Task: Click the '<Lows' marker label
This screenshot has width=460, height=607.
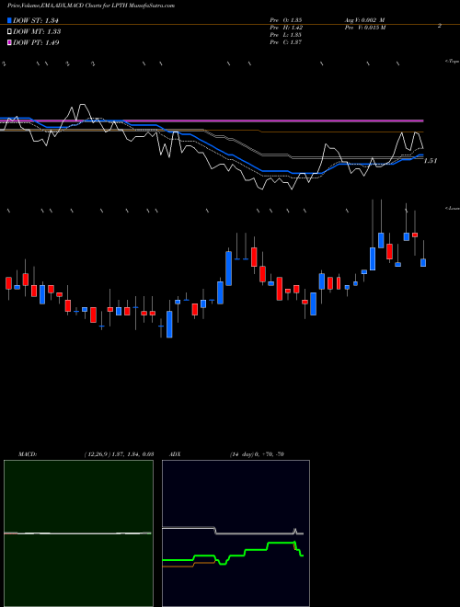Action: [453, 208]
